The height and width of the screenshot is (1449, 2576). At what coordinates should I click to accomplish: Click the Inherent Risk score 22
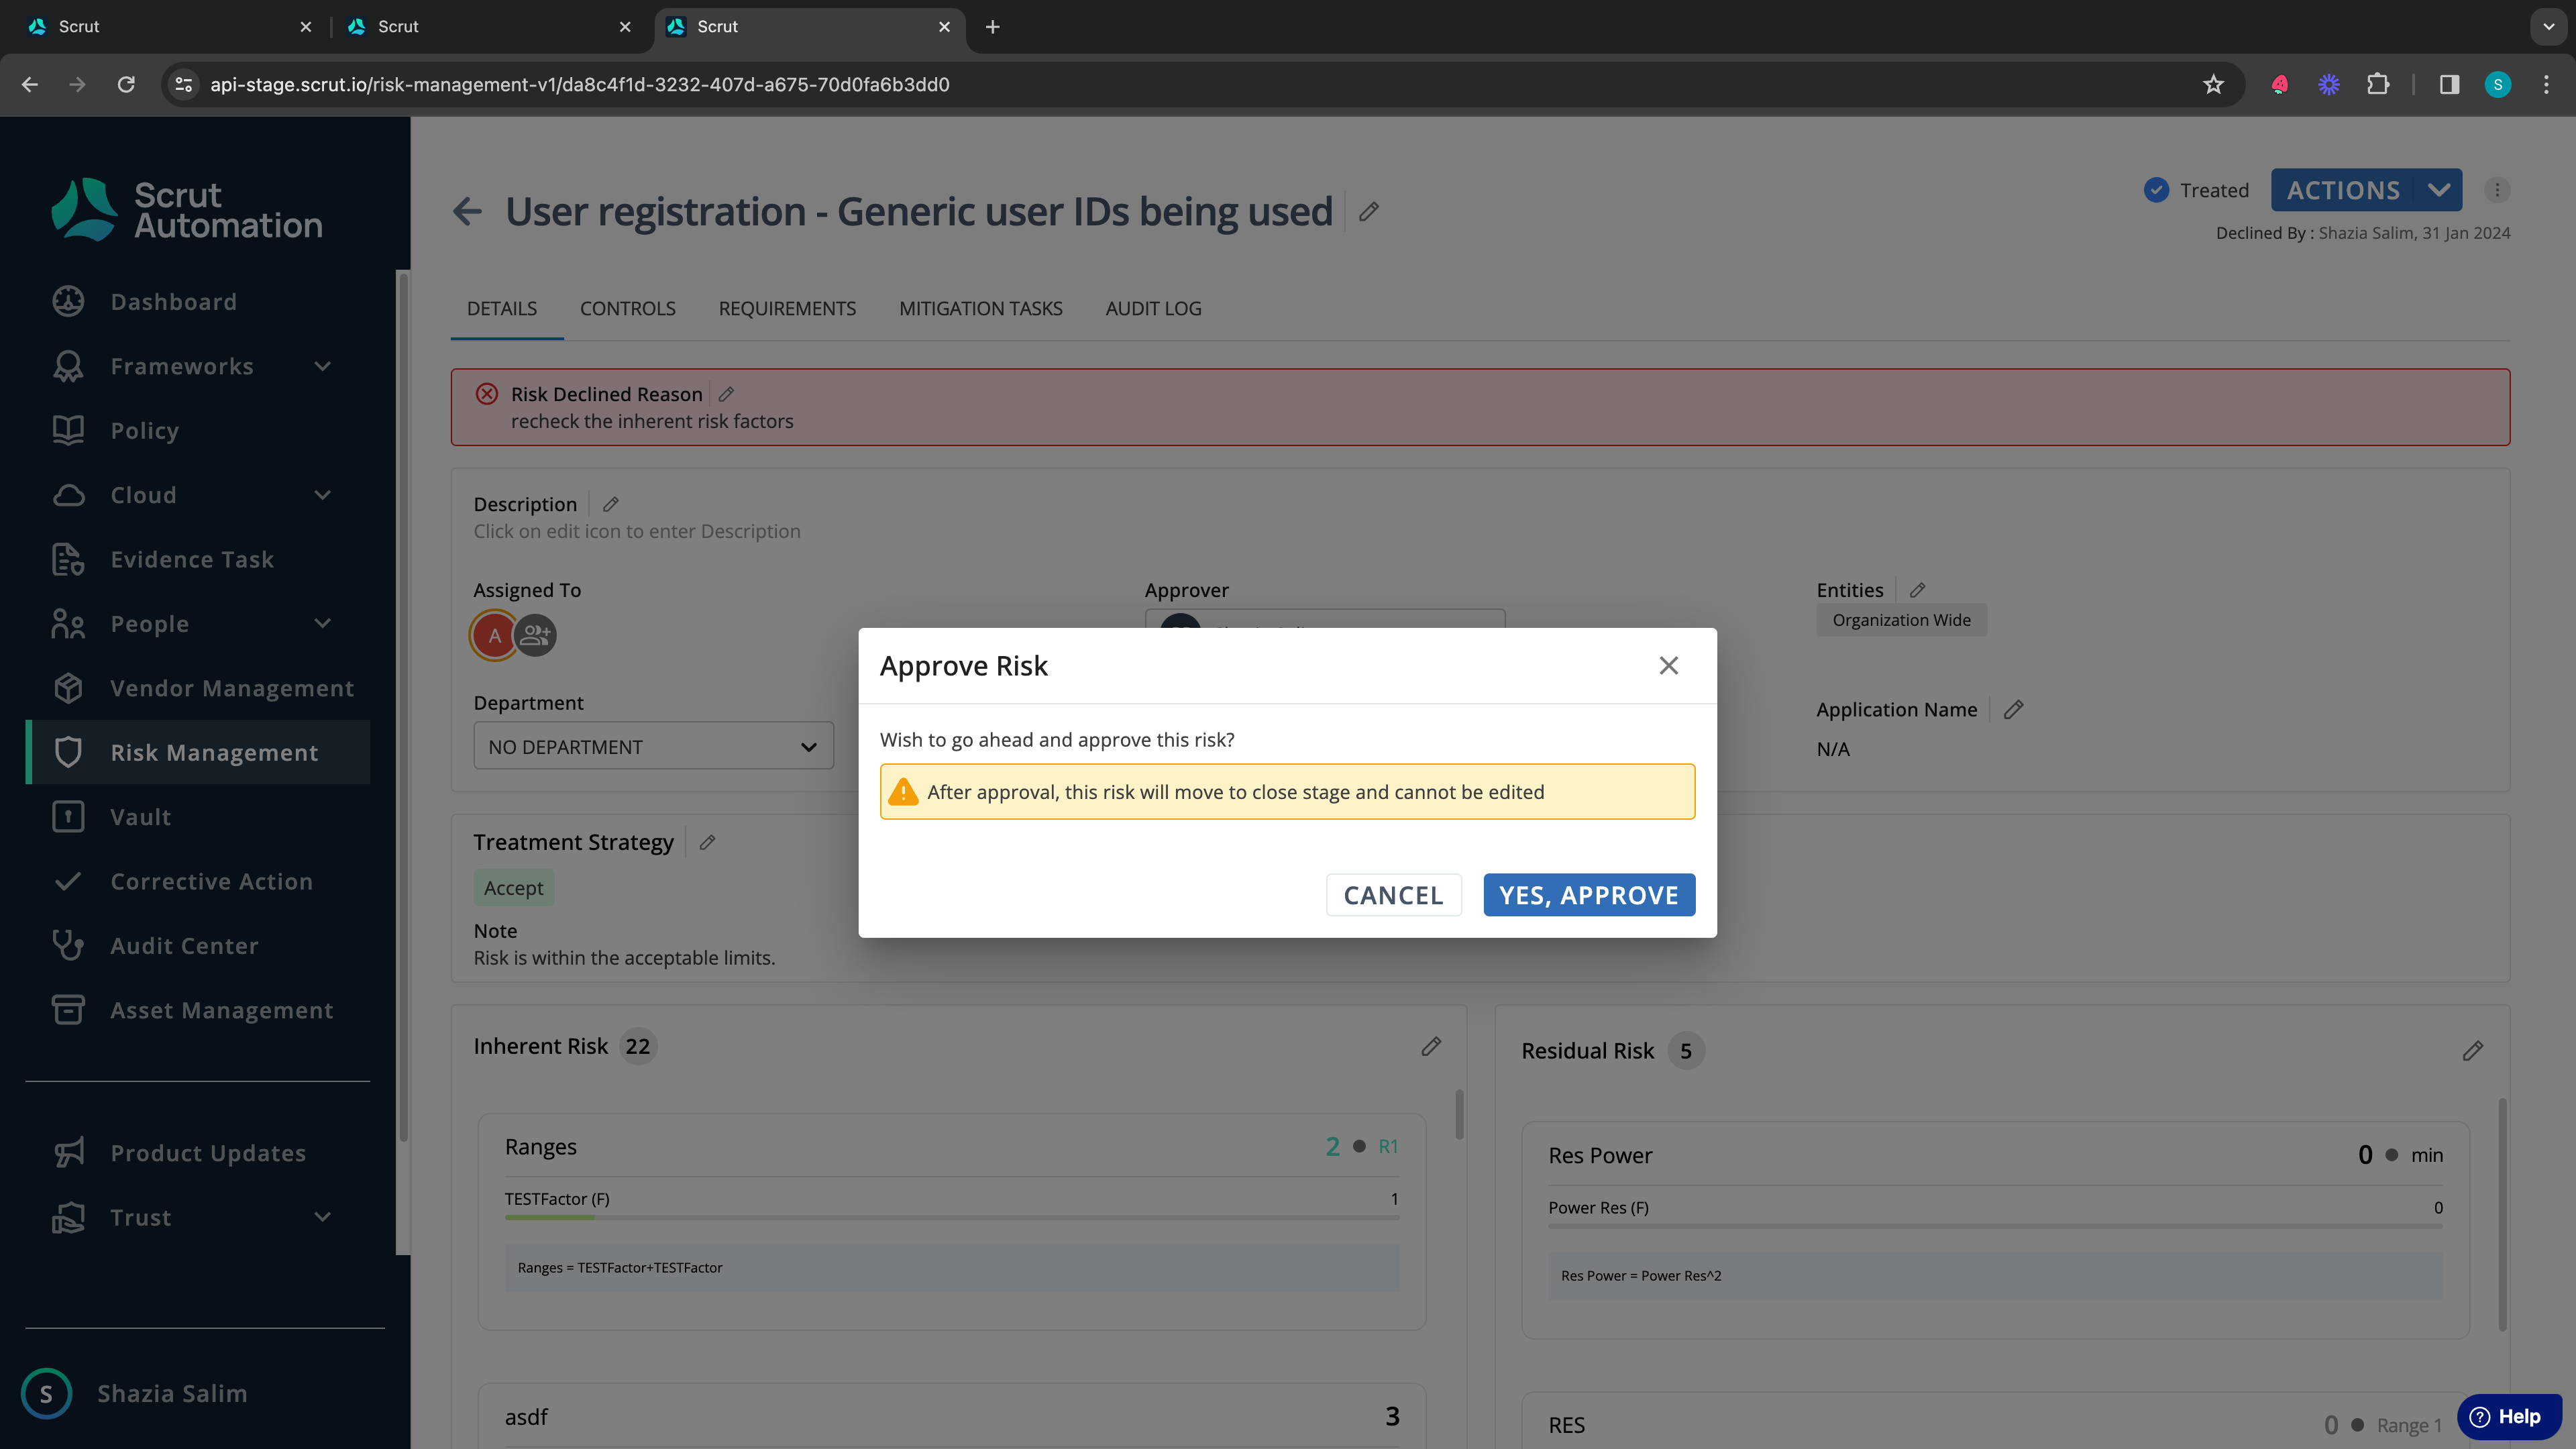pos(638,1046)
